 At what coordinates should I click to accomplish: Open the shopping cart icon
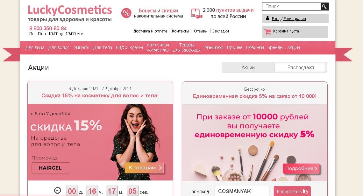[x=267, y=31]
